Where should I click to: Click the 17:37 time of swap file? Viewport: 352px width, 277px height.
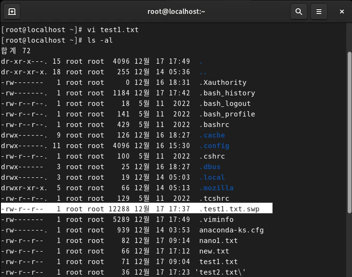click(180, 209)
